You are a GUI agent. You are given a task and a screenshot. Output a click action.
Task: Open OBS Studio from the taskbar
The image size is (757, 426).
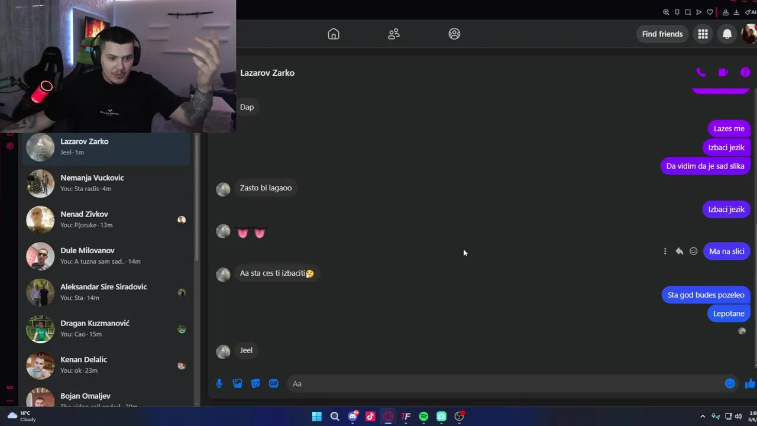(459, 417)
